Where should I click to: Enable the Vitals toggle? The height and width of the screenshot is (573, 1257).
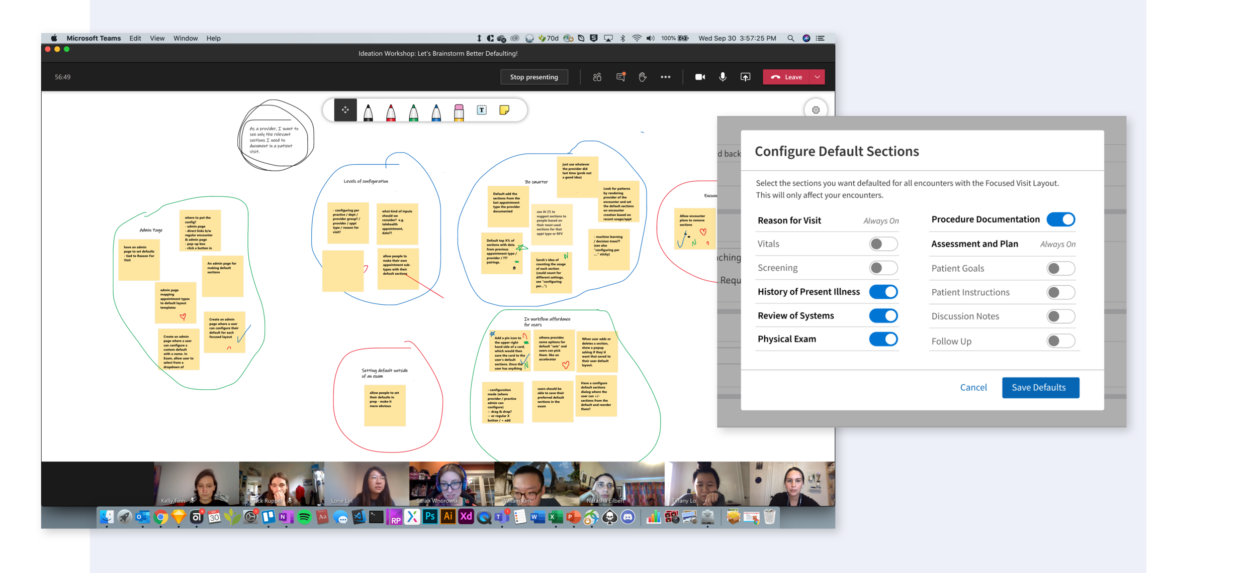pyautogui.click(x=883, y=244)
